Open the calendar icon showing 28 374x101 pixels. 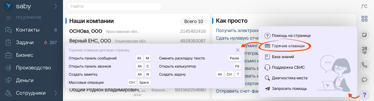pyautogui.click(x=364, y=50)
